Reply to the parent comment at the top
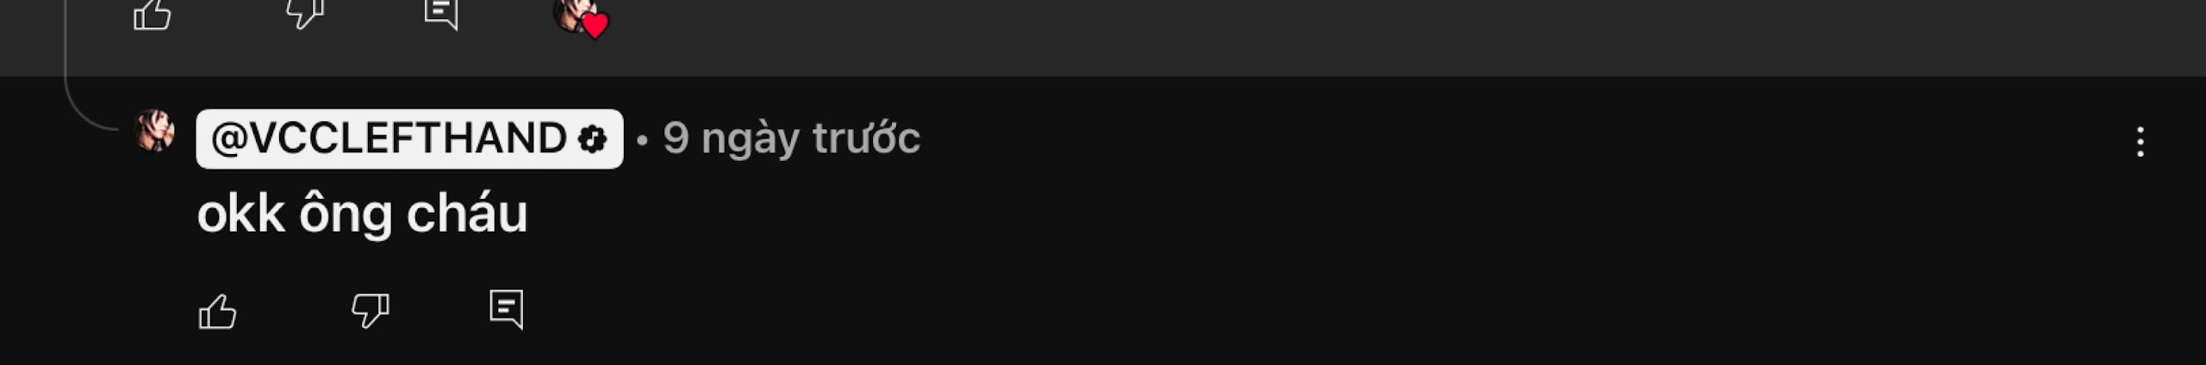The height and width of the screenshot is (365, 2206). coord(441,13)
